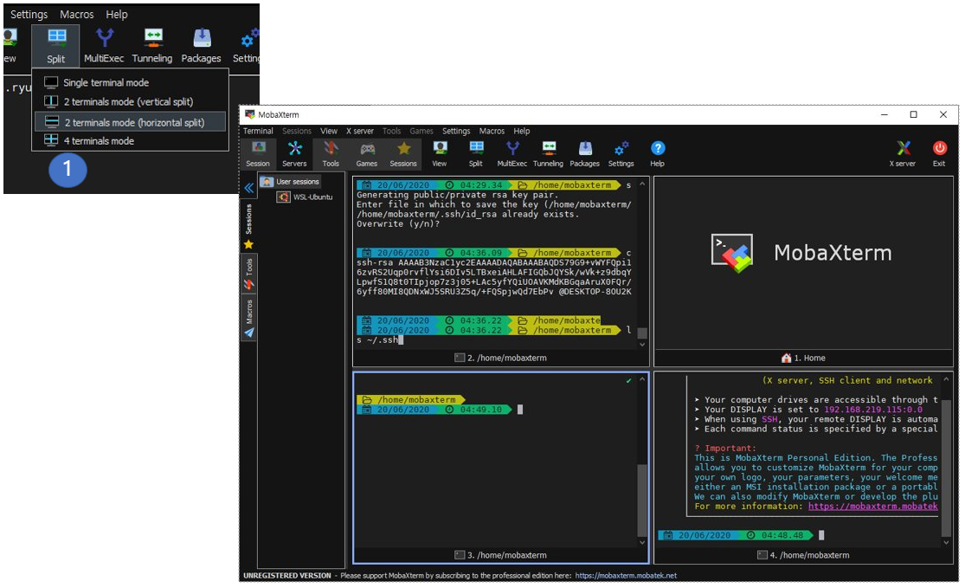Open the Games toolbar icon
Screen dimensions: 965x588
click(367, 154)
